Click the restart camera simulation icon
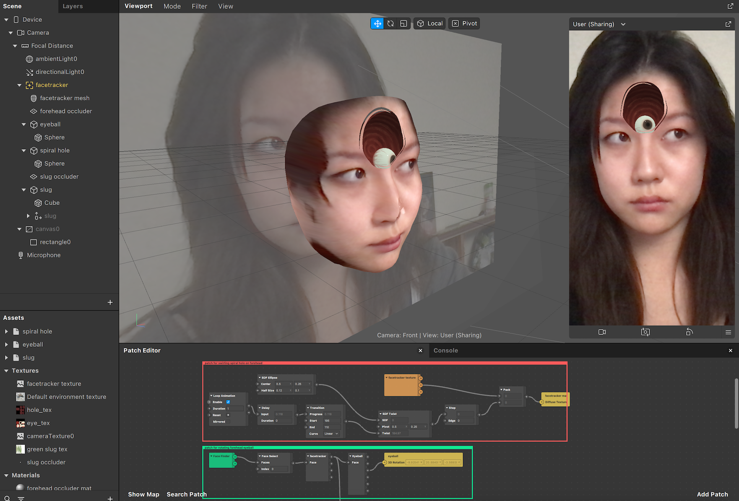The width and height of the screenshot is (739, 501). [x=645, y=332]
